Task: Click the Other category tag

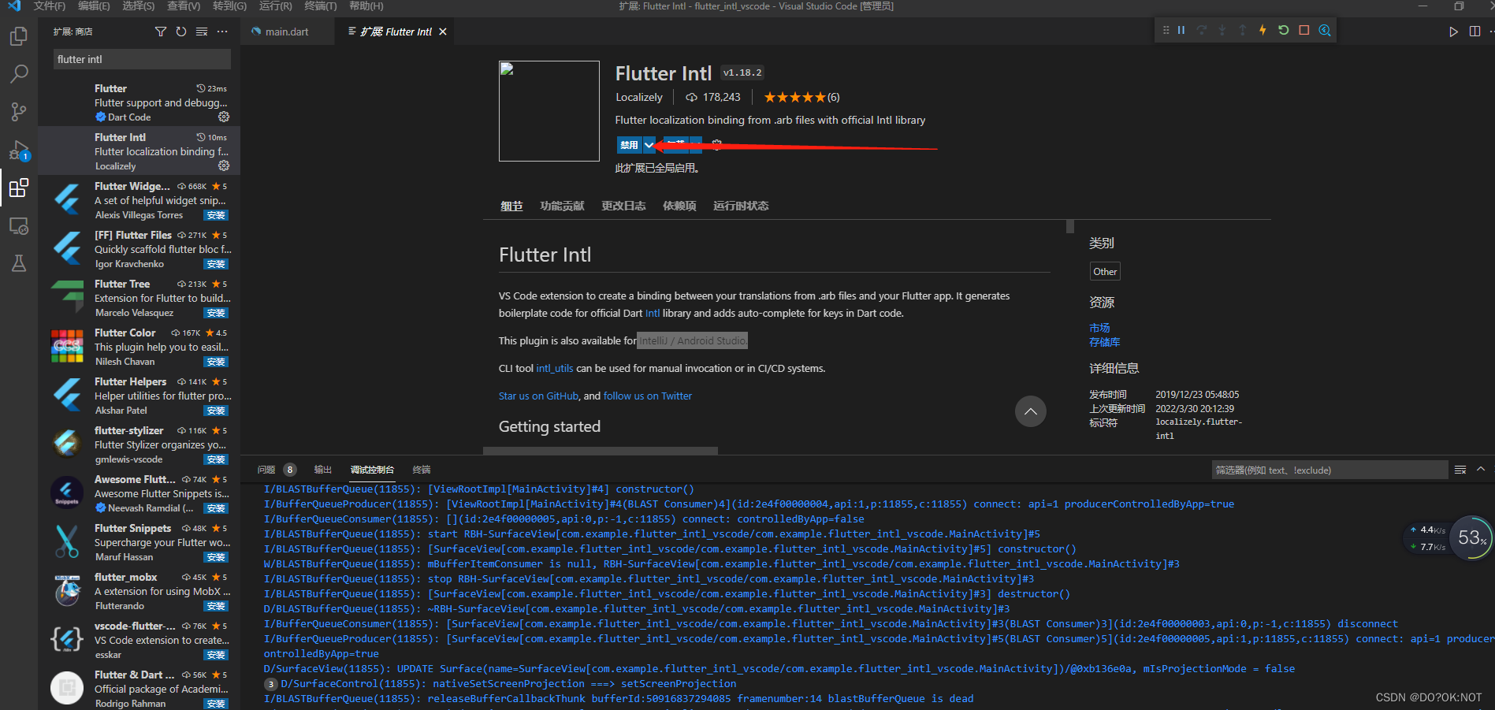Action: click(x=1105, y=272)
